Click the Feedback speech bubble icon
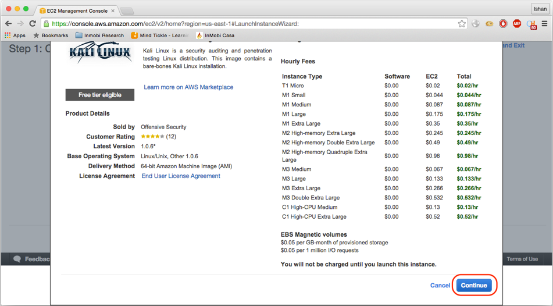The height and width of the screenshot is (306, 553). click(17, 259)
